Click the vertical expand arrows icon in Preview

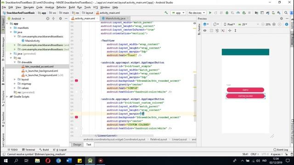[235, 31]
